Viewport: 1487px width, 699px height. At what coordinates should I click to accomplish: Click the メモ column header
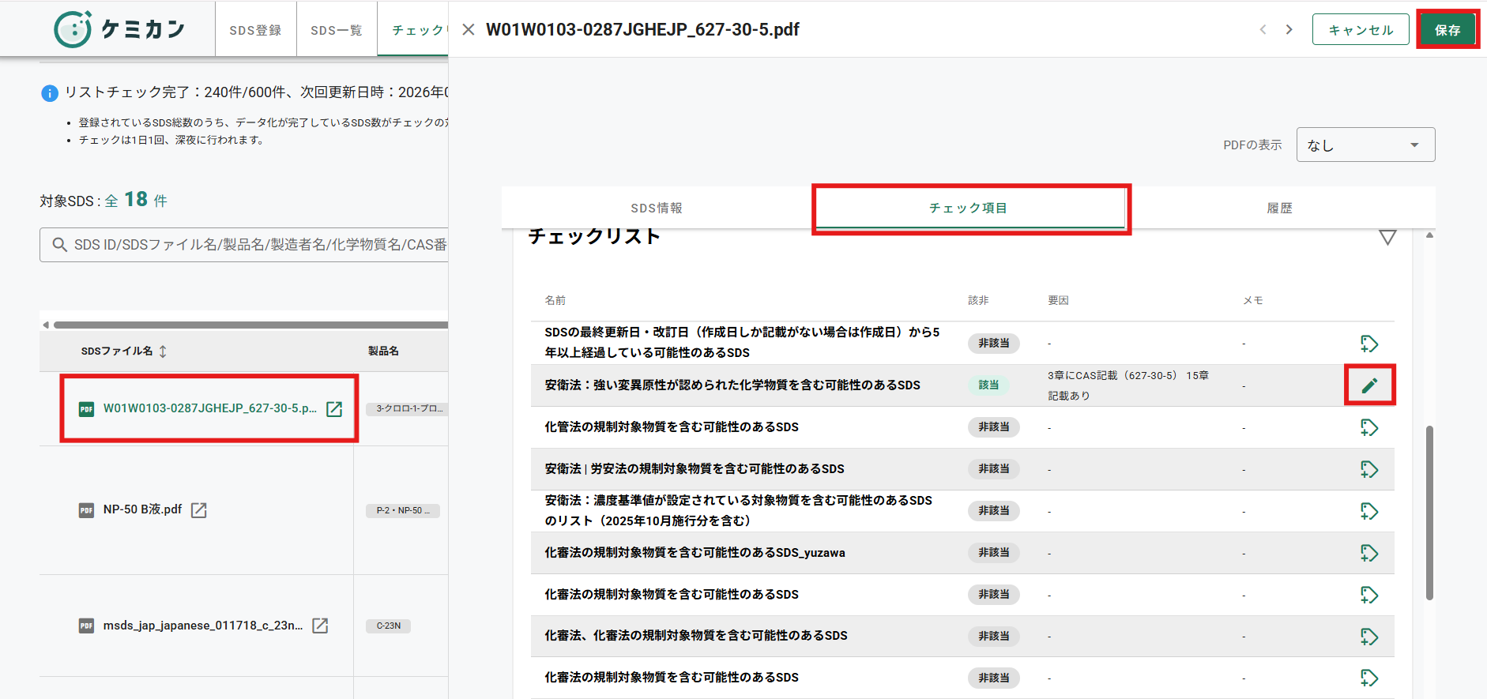tap(1253, 300)
